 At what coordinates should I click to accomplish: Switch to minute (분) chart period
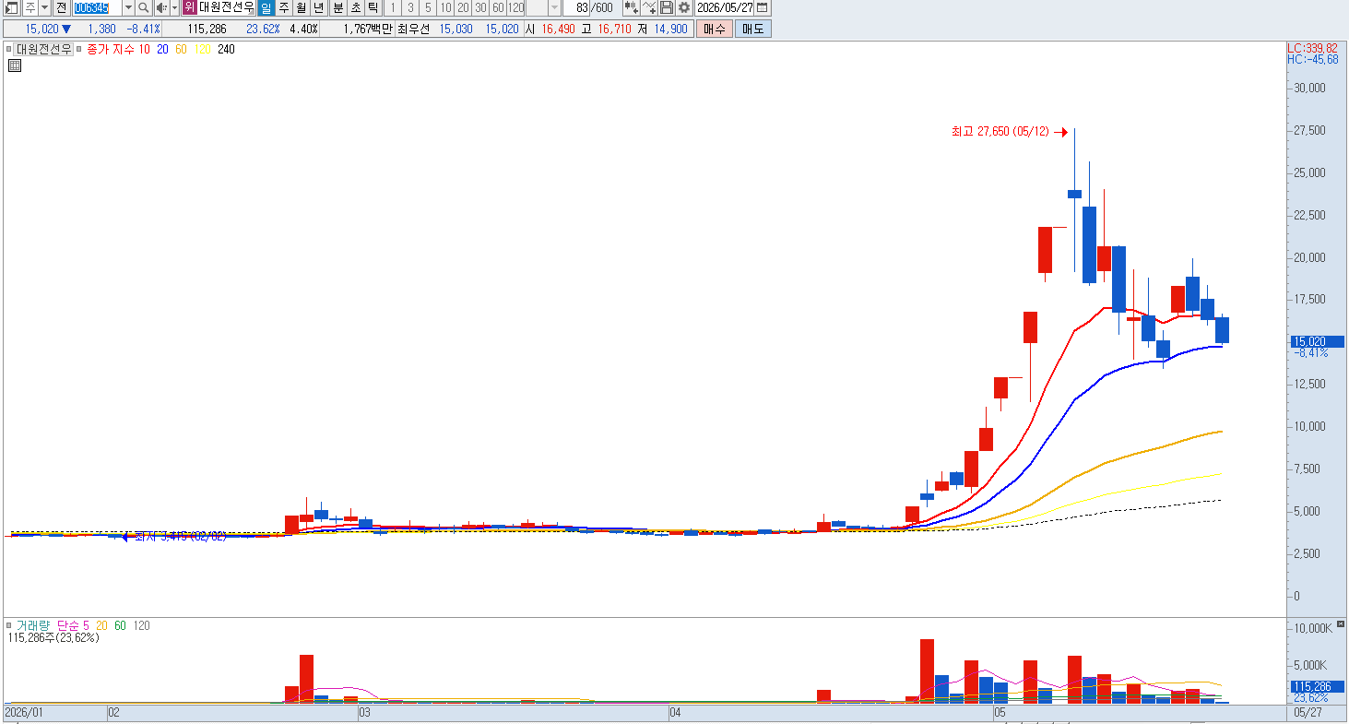click(337, 7)
